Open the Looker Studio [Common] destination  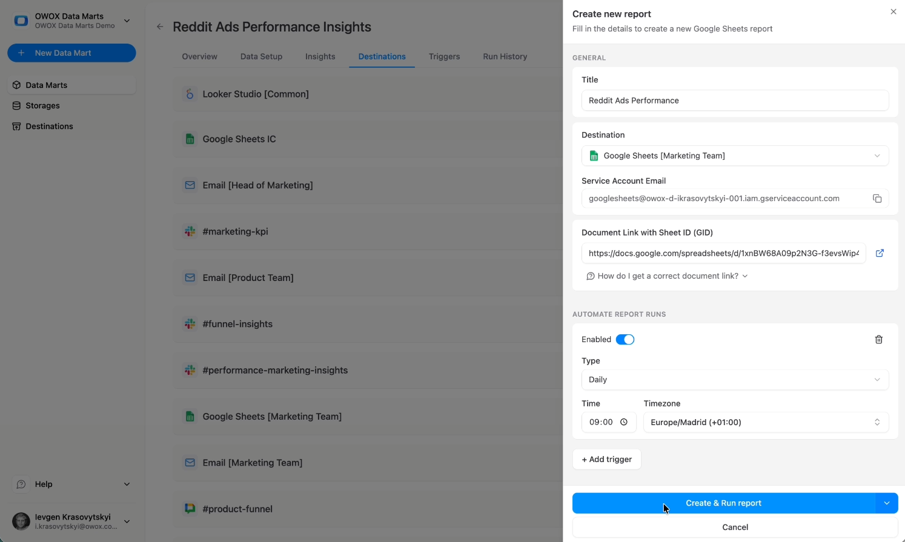[256, 94]
